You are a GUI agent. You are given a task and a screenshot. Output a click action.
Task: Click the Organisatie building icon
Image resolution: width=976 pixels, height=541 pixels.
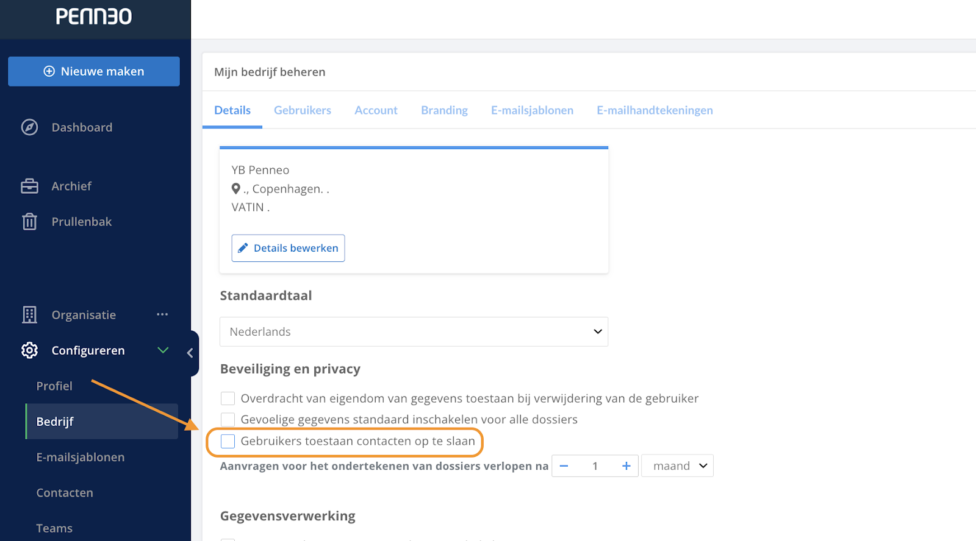(29, 314)
